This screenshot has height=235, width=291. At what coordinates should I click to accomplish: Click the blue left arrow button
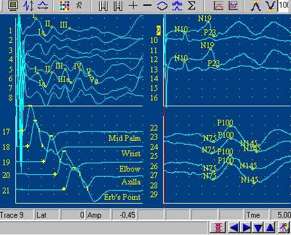pyautogui.click(x=234, y=227)
